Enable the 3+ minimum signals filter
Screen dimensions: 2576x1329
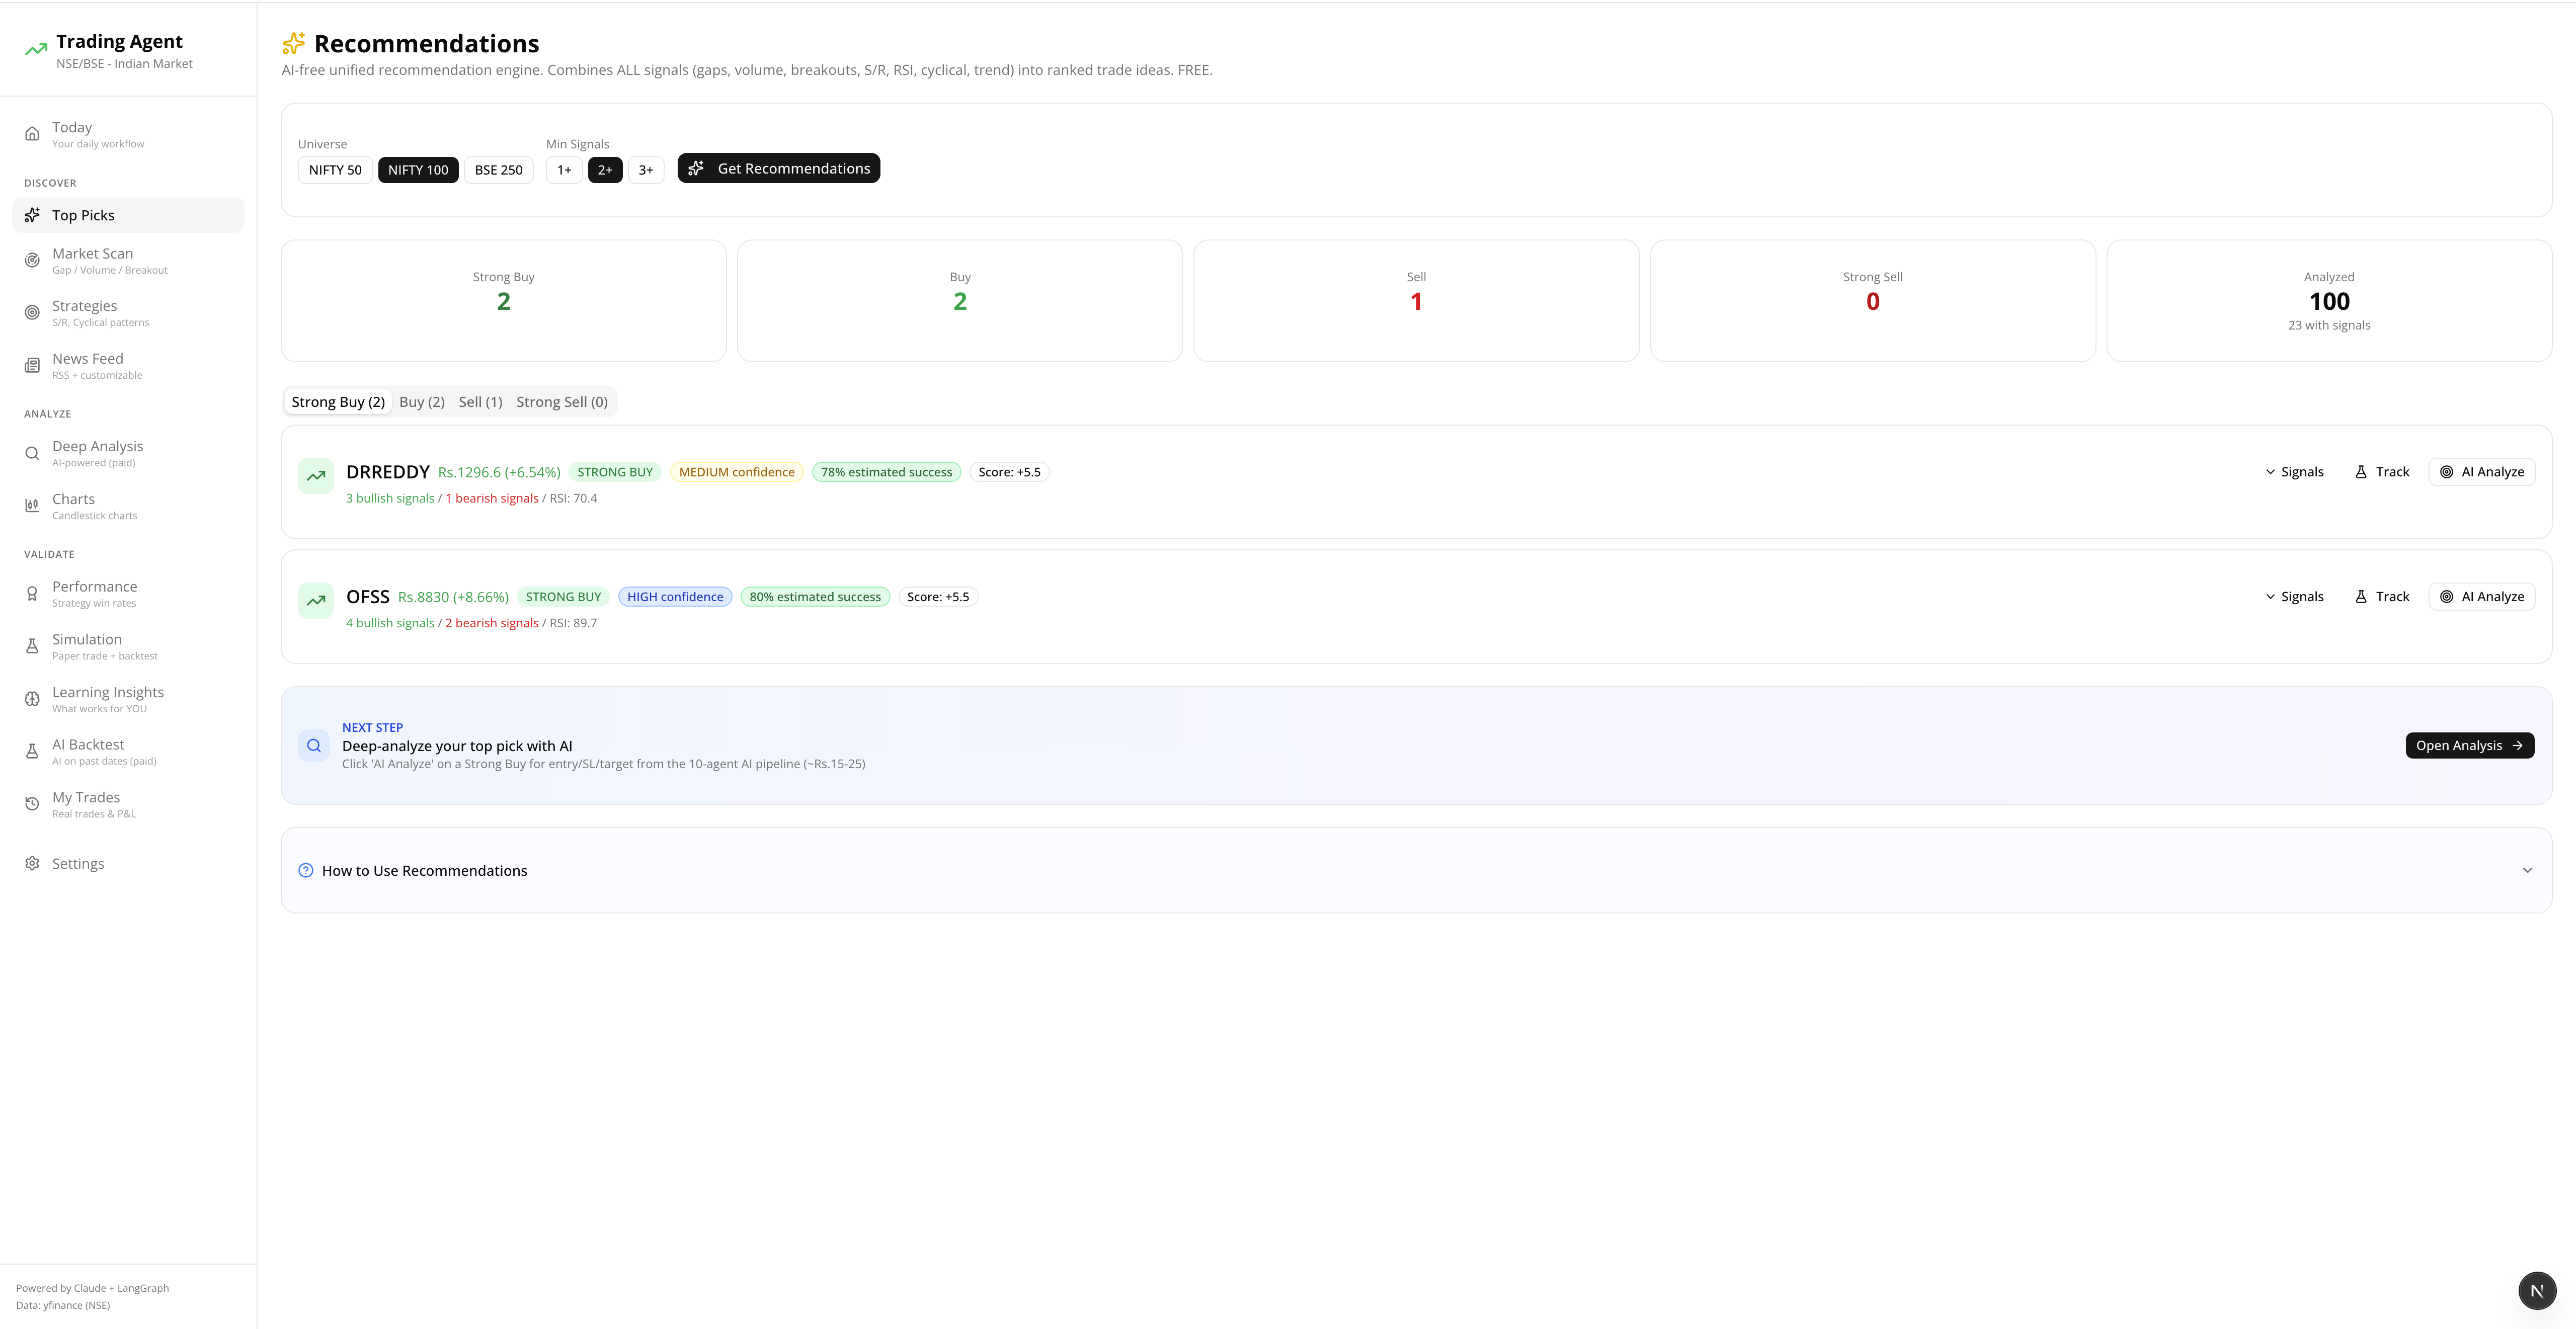(645, 169)
